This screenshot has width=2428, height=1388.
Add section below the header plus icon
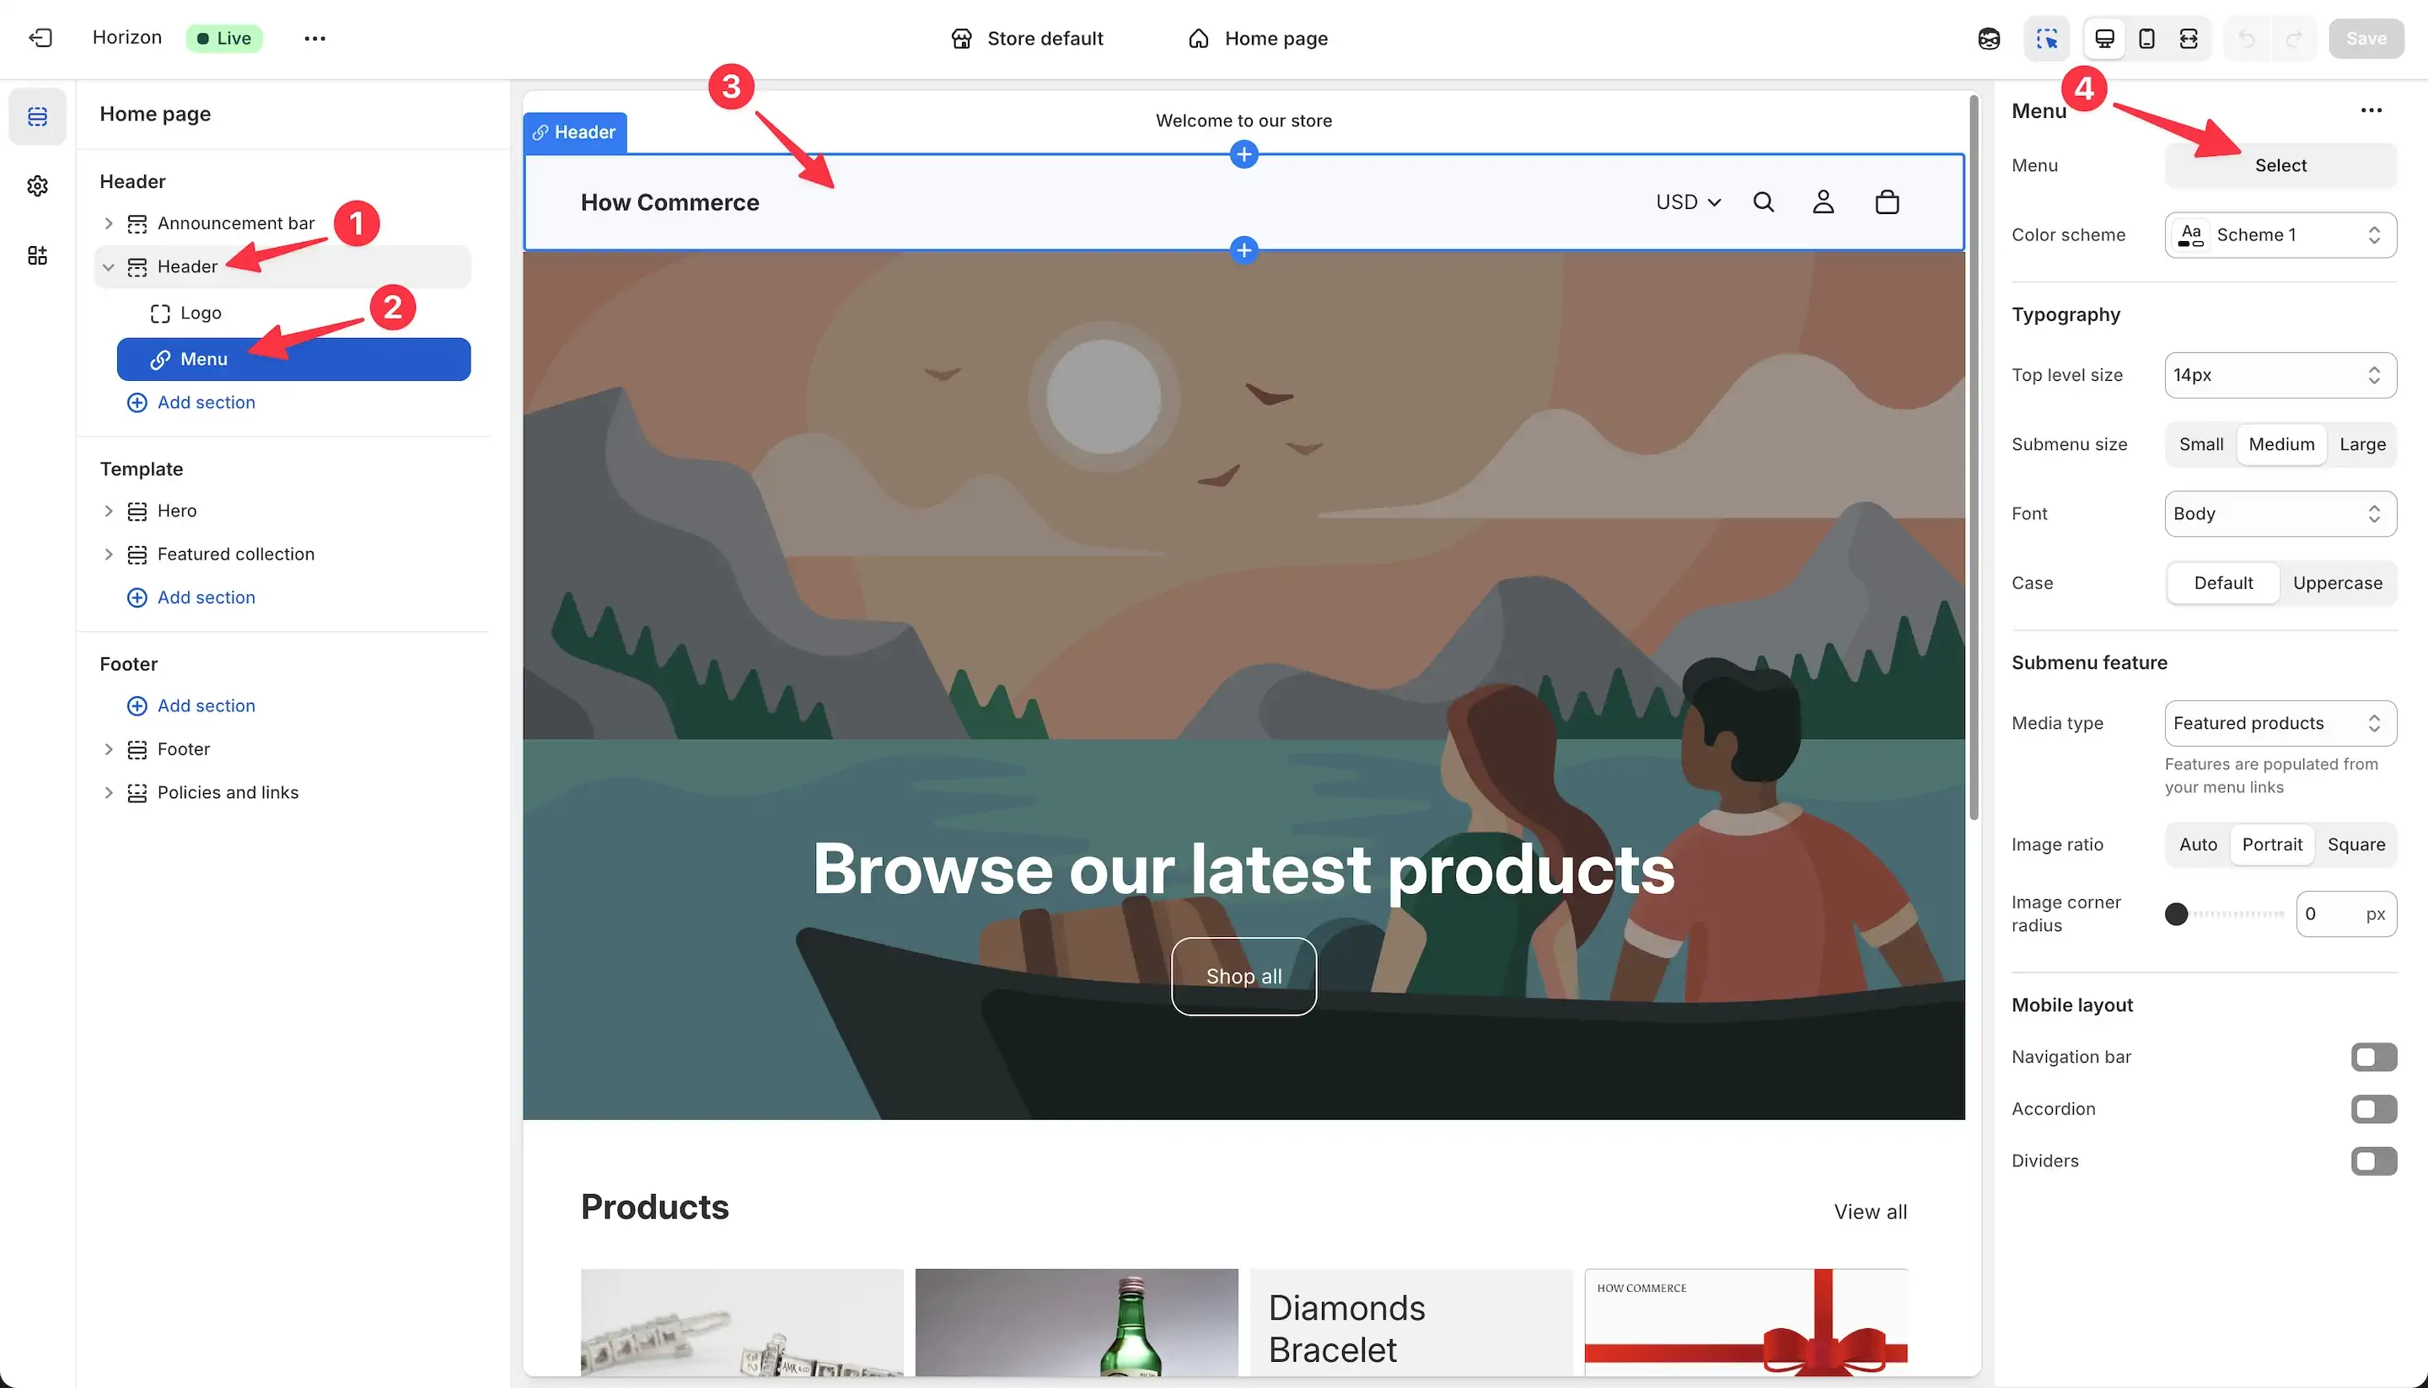[1244, 251]
